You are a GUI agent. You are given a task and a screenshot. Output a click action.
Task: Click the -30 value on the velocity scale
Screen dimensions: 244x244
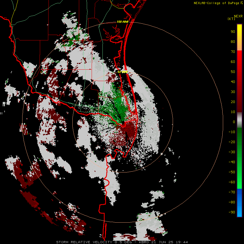[232, 152]
